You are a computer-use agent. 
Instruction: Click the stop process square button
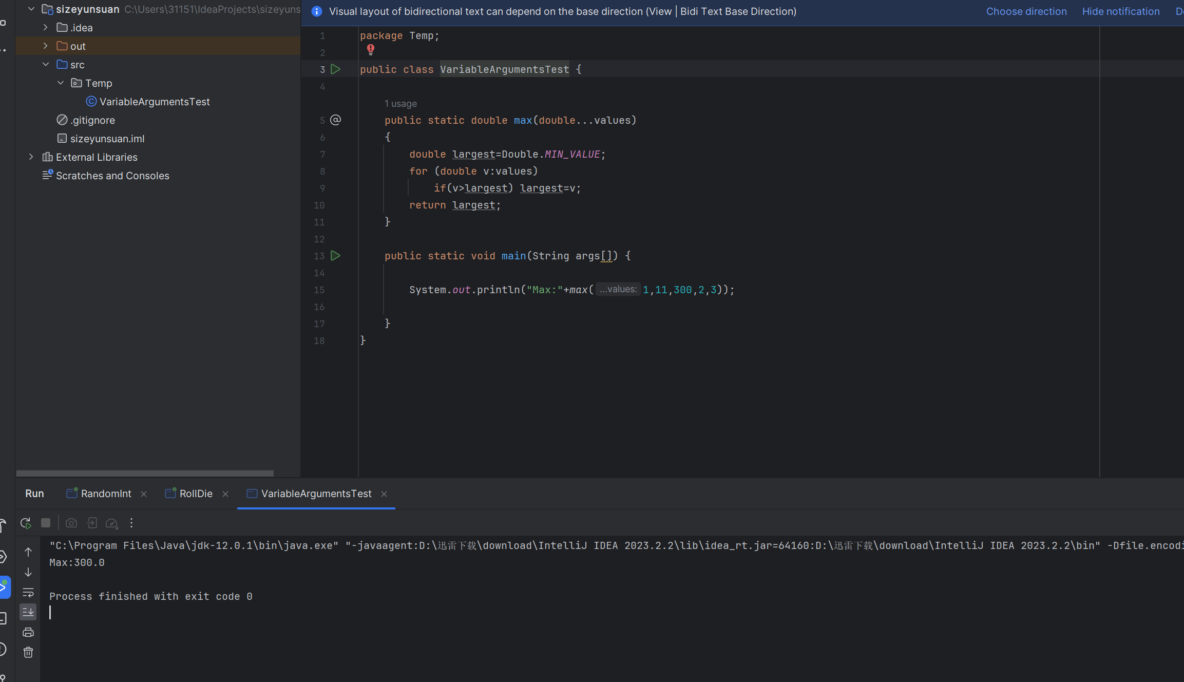click(x=46, y=523)
